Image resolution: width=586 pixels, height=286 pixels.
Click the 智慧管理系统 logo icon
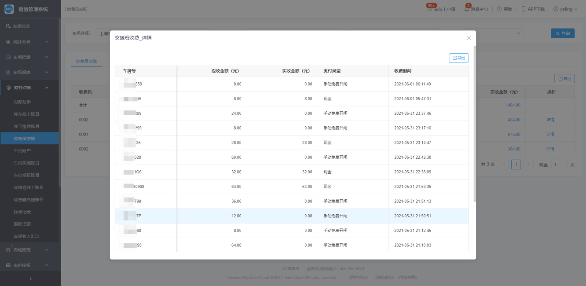click(x=9, y=9)
